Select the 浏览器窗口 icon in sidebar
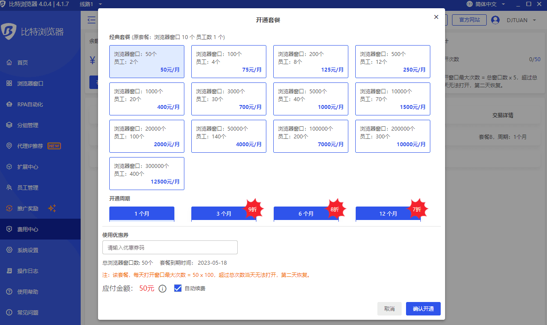This screenshot has height=325, width=547. point(9,83)
